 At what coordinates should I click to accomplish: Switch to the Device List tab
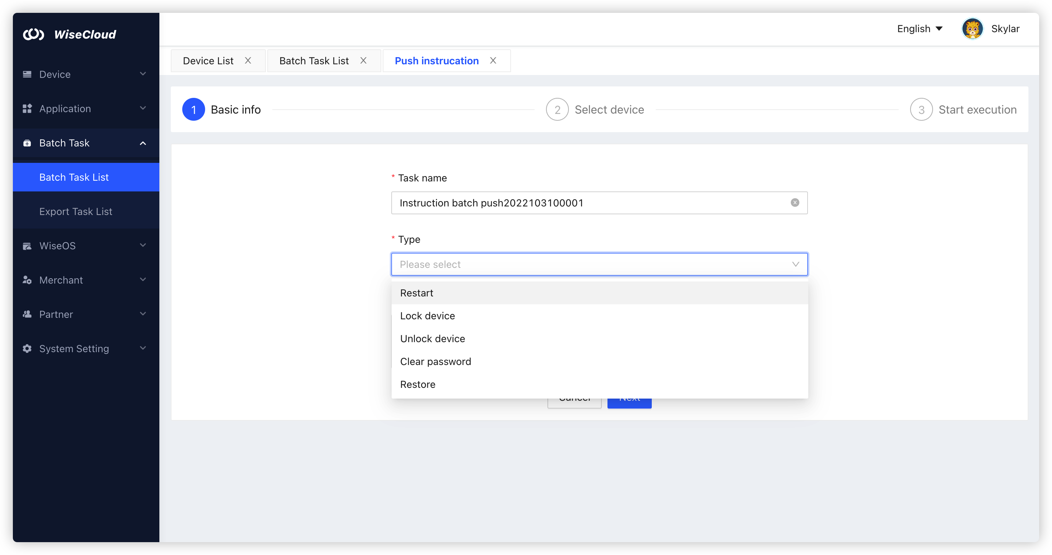(208, 60)
